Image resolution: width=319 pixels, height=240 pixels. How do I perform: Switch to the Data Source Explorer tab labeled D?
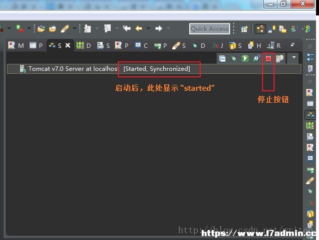(83, 45)
